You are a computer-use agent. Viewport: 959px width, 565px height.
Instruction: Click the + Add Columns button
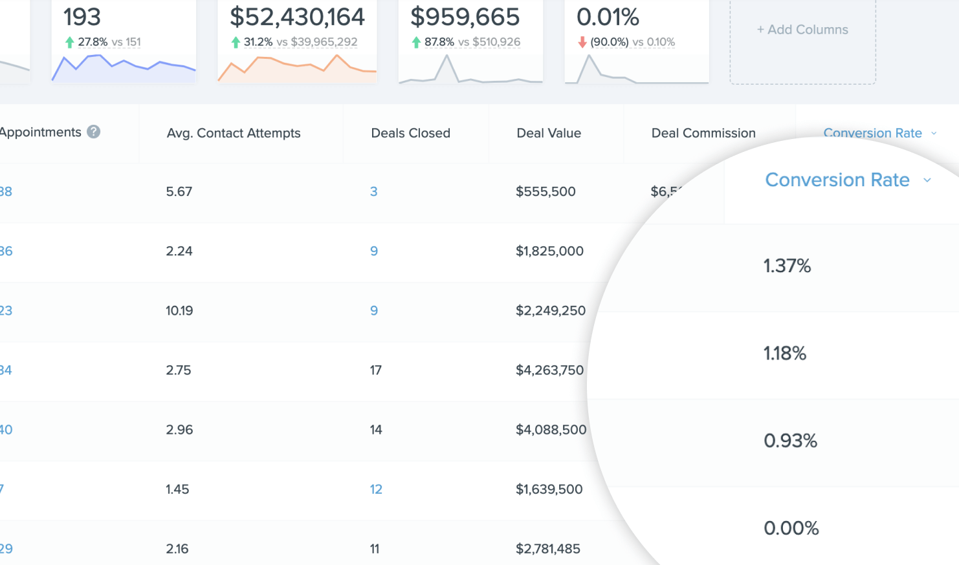tap(802, 30)
